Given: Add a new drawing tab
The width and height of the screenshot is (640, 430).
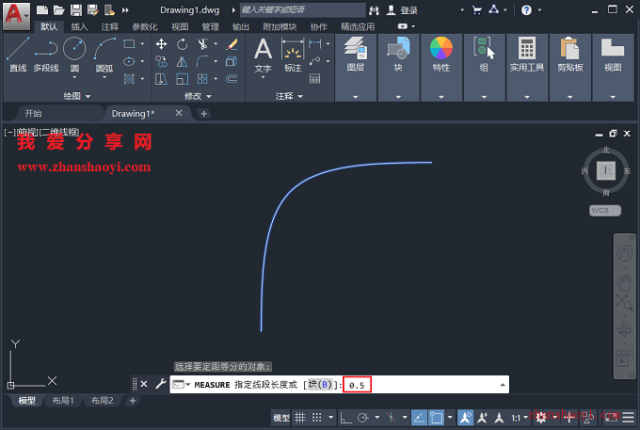Looking at the screenshot, I should pyautogui.click(x=203, y=114).
